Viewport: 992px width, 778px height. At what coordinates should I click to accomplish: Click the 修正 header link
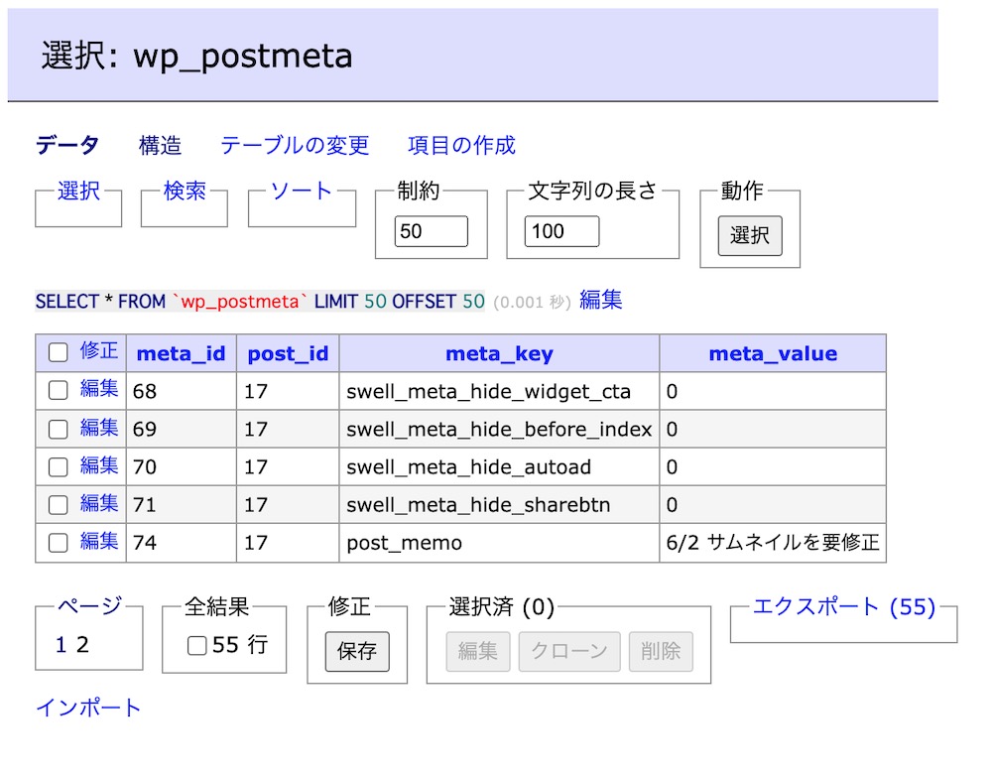click(x=99, y=350)
